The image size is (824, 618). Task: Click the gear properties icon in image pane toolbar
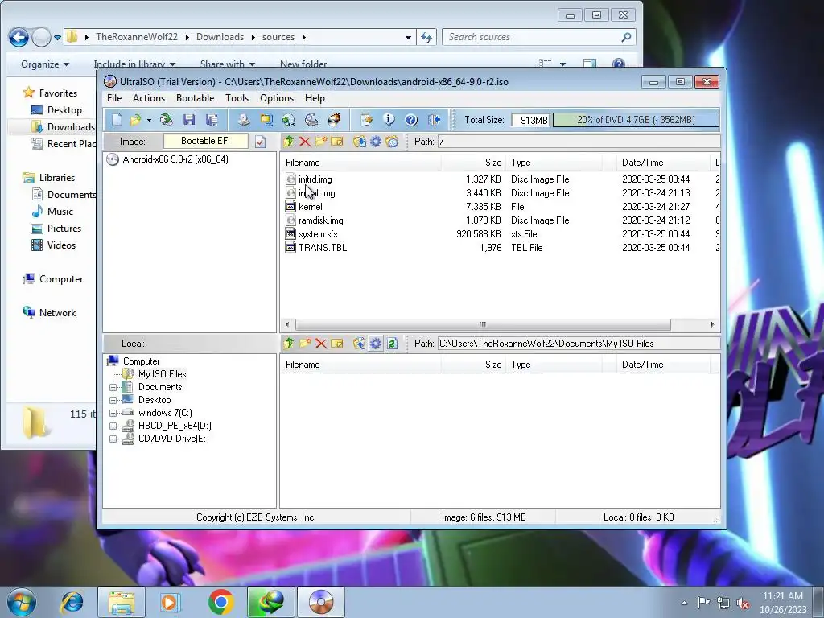coord(376,142)
